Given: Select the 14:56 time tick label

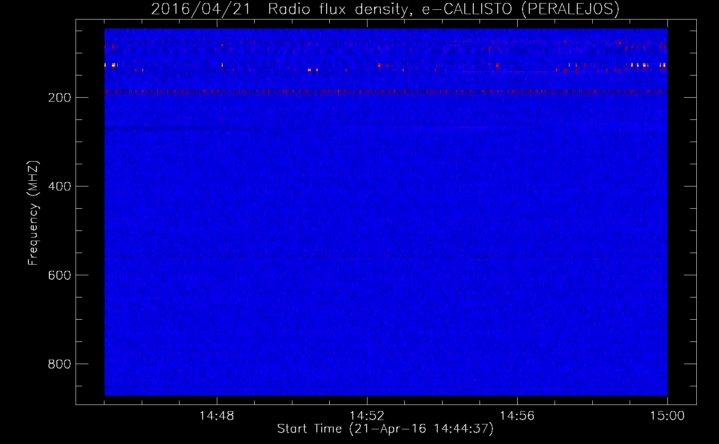Looking at the screenshot, I should (x=517, y=416).
